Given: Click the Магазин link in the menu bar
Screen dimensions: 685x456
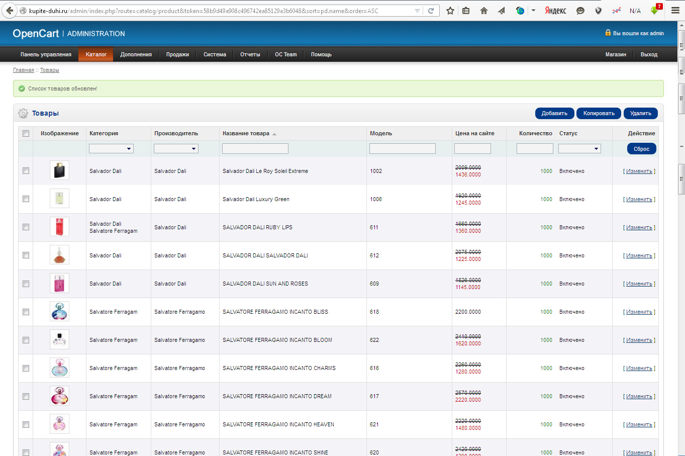Looking at the screenshot, I should 616,54.
